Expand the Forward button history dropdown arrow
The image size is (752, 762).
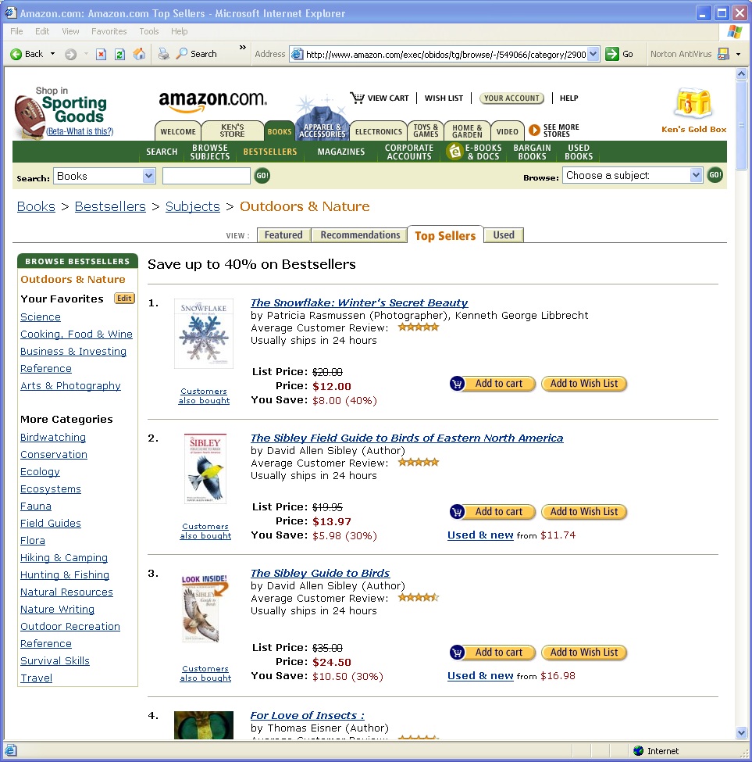86,54
